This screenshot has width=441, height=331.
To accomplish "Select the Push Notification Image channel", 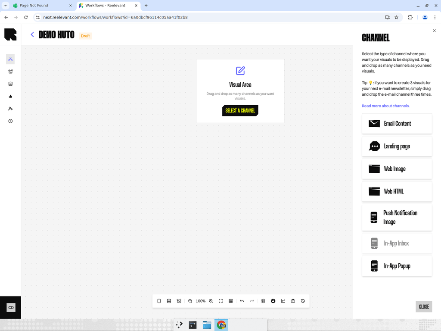I will point(397,217).
